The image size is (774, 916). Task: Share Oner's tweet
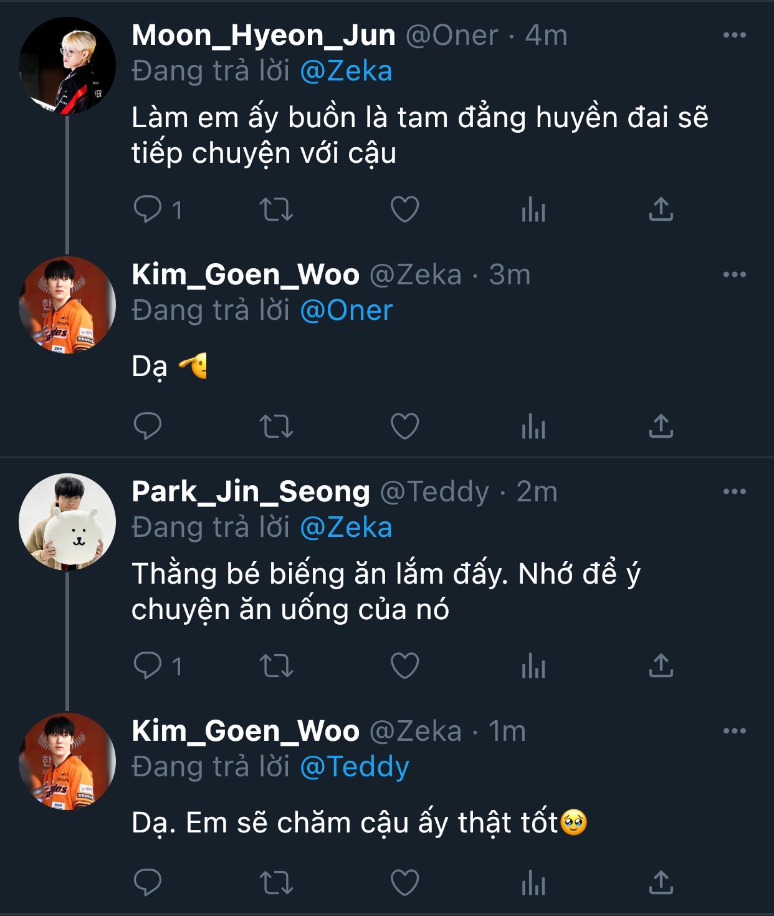(661, 209)
